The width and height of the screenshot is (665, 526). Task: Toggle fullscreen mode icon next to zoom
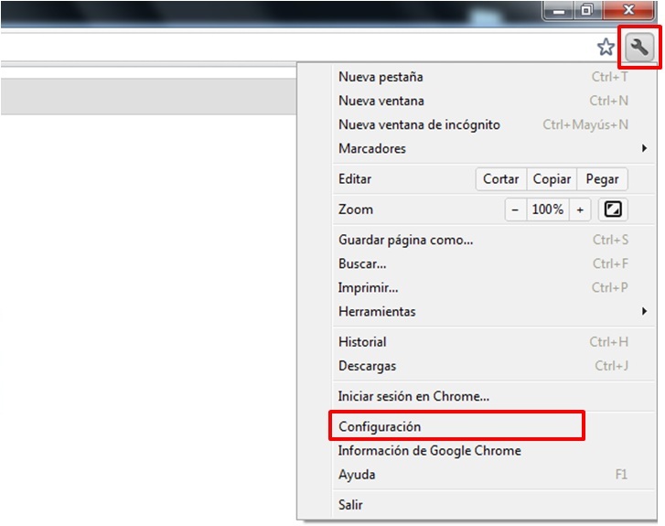(613, 209)
